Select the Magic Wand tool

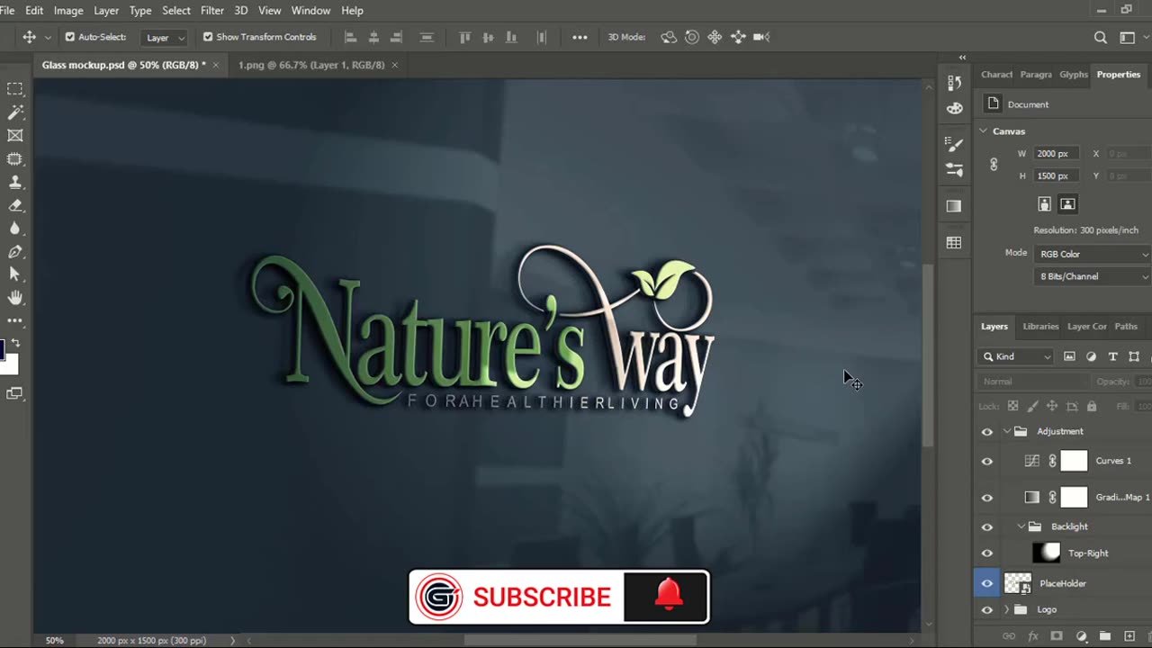pyautogui.click(x=15, y=112)
